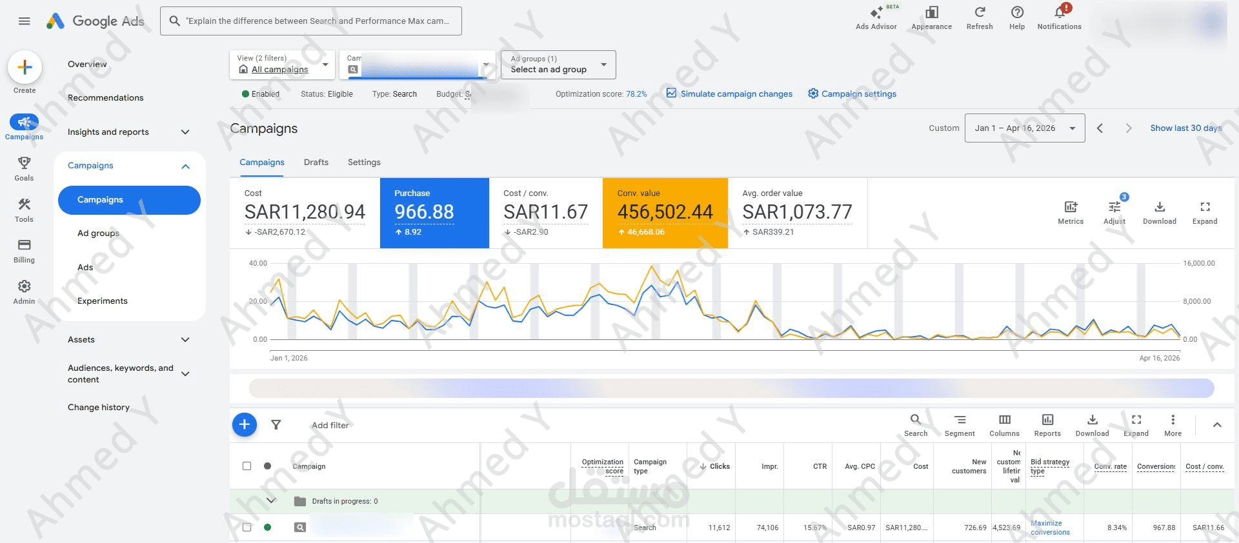Click Simulate campaign changes

pos(729,94)
